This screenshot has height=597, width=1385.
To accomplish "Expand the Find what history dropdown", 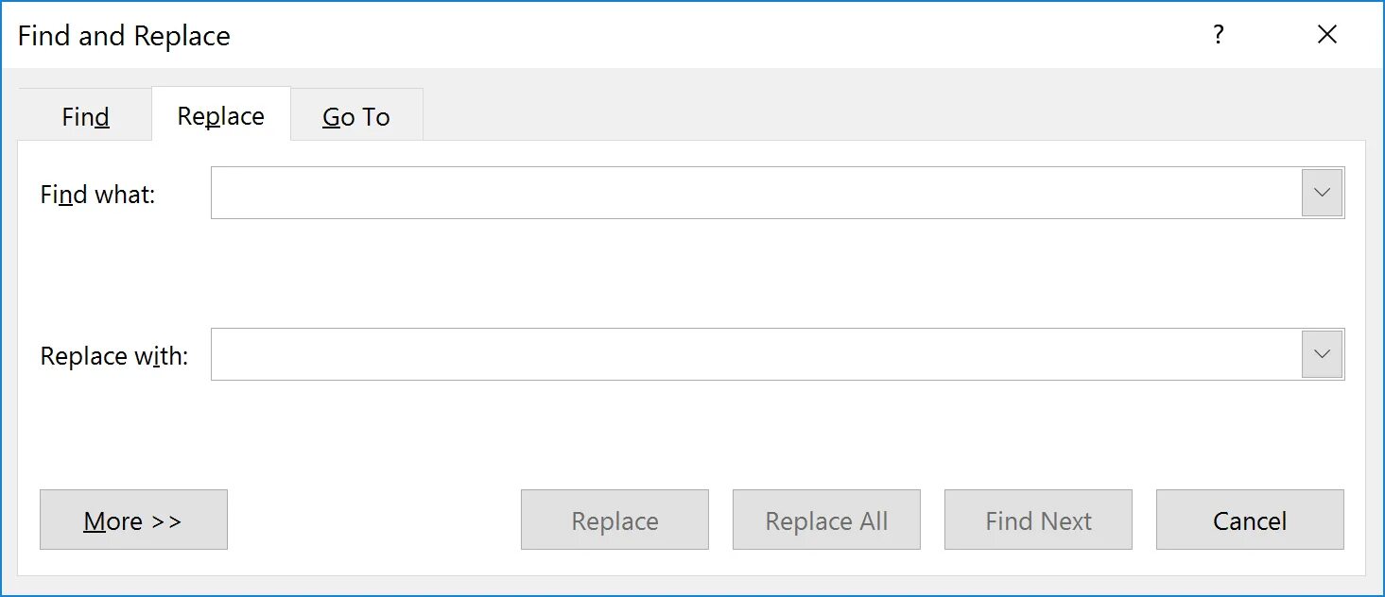I will 1322,193.
